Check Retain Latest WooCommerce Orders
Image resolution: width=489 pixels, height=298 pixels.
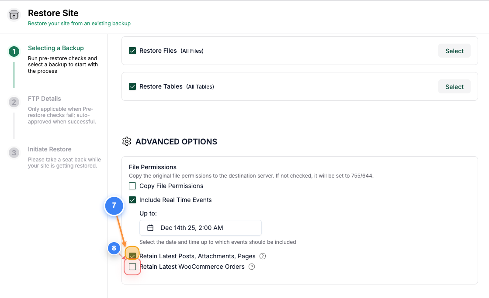click(132, 266)
